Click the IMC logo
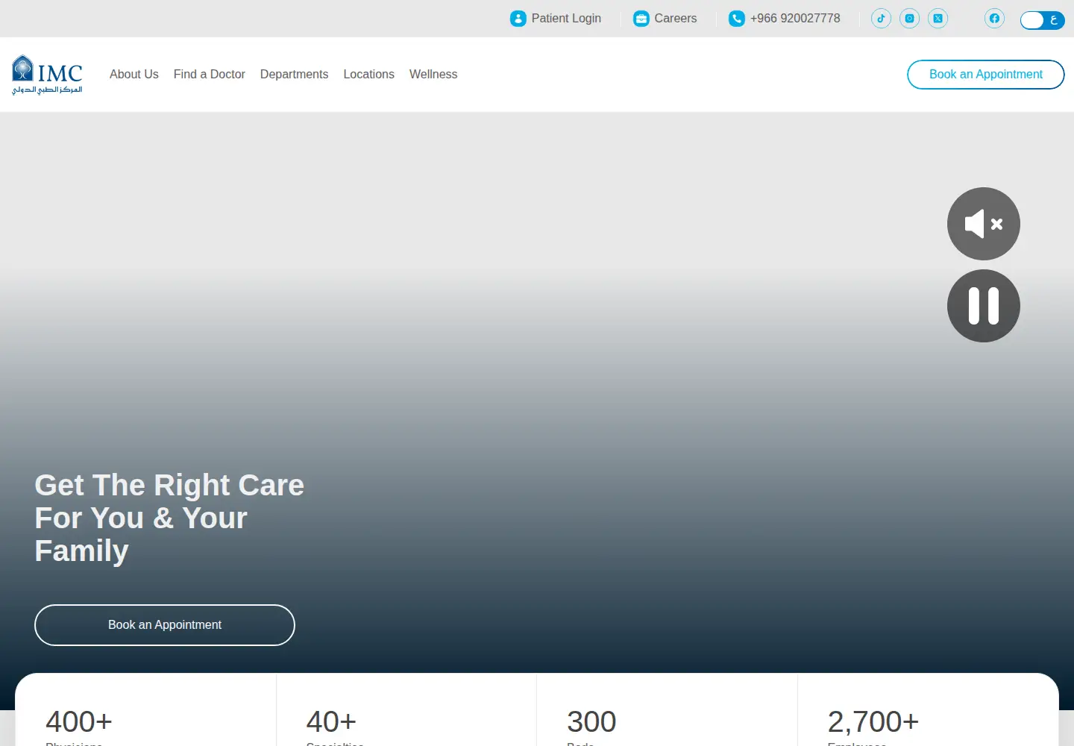The image size is (1074, 746). [x=47, y=75]
